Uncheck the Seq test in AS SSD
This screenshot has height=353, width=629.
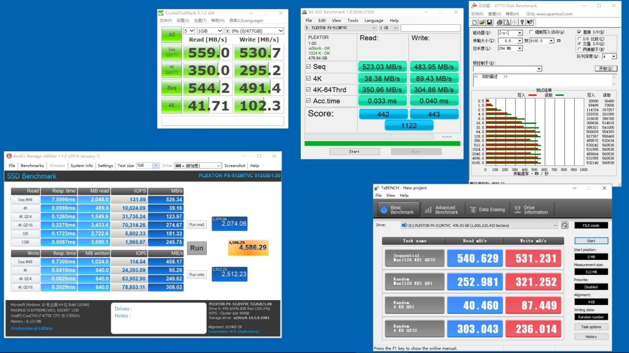click(309, 67)
